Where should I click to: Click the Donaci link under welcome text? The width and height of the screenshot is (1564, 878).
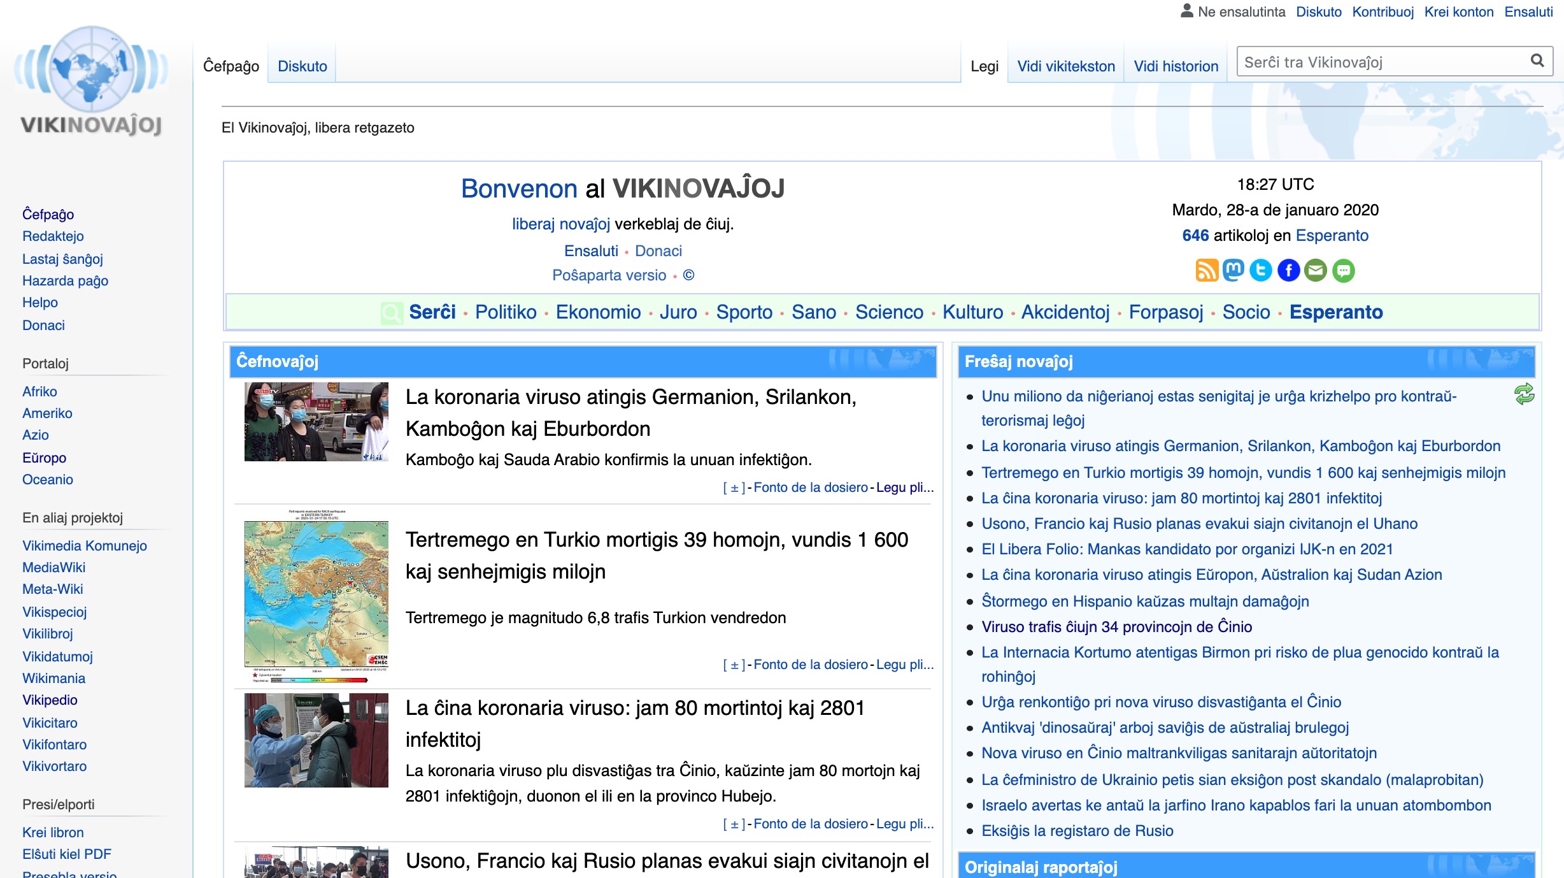click(x=658, y=251)
